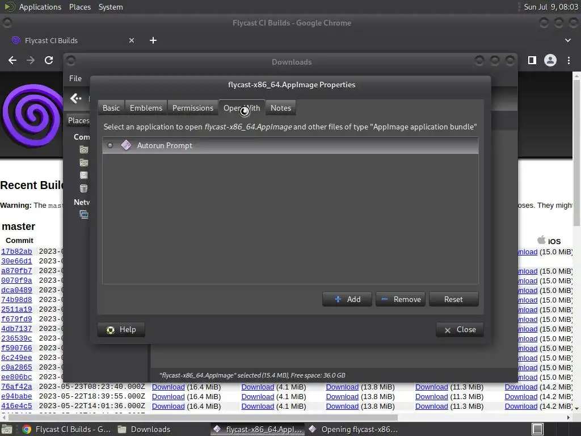The height and width of the screenshot is (436, 581).
Task: Reload the page in Chrome
Action: coord(49,60)
